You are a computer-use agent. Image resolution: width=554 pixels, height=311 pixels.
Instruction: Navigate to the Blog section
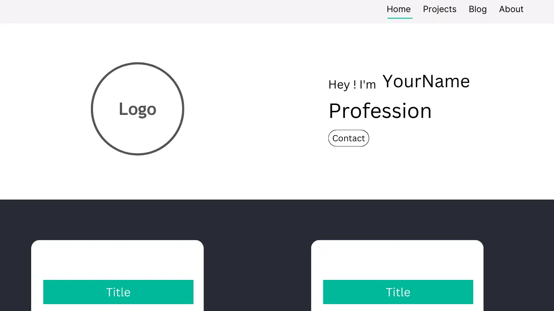click(x=477, y=9)
